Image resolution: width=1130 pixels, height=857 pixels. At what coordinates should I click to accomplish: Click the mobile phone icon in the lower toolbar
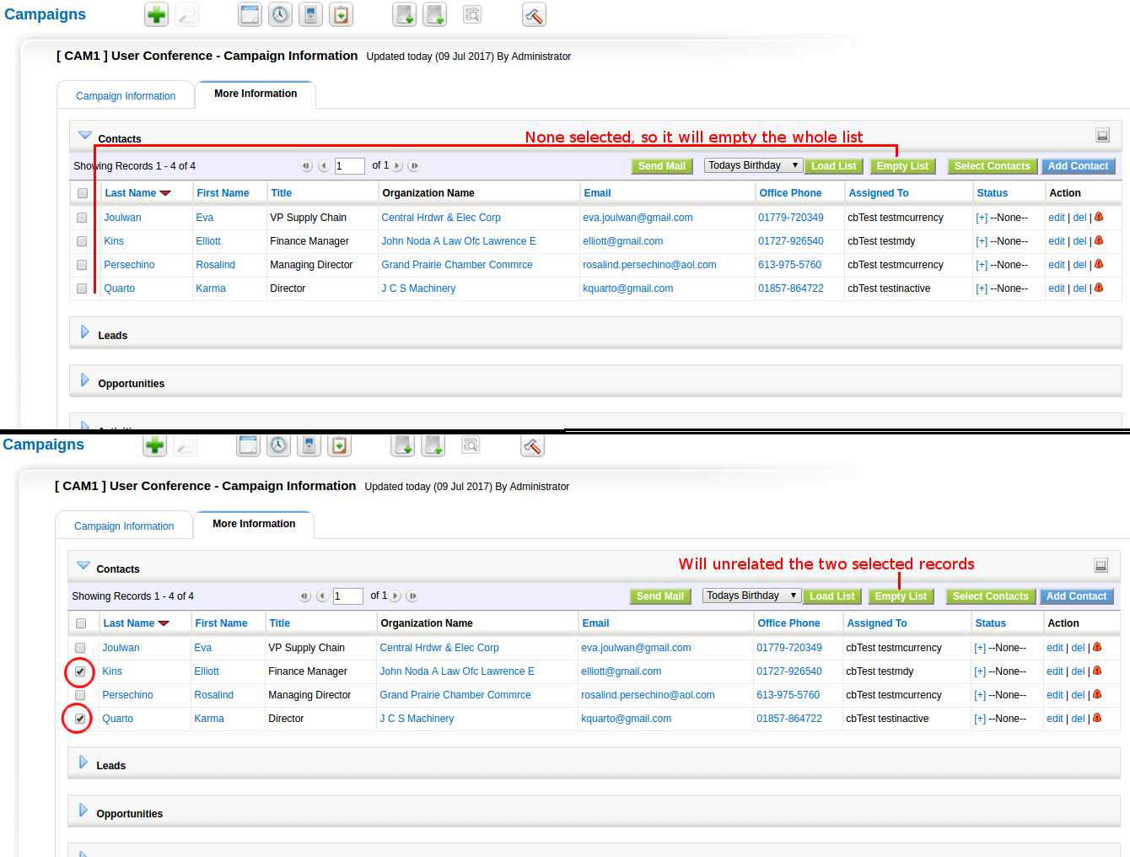tap(309, 445)
